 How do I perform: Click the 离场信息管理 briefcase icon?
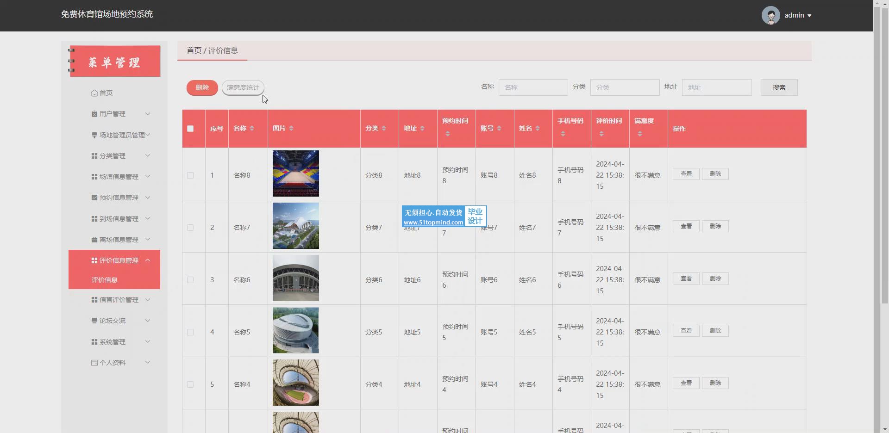click(94, 240)
